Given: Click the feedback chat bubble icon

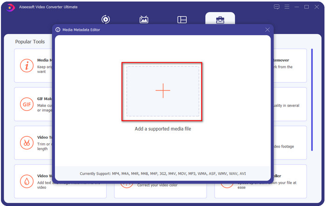Looking at the screenshot, I should (x=277, y=7).
